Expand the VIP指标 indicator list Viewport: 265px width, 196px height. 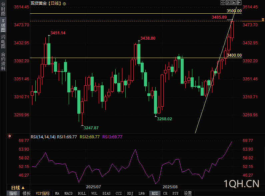[43, 193]
